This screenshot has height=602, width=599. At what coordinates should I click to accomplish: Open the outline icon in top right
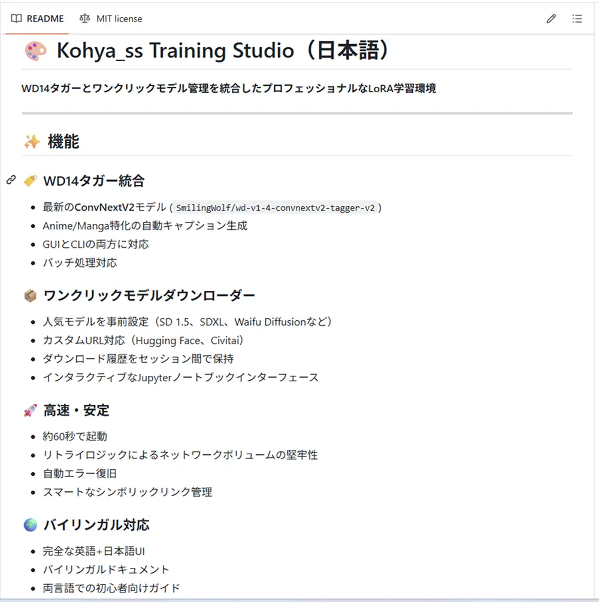577,19
